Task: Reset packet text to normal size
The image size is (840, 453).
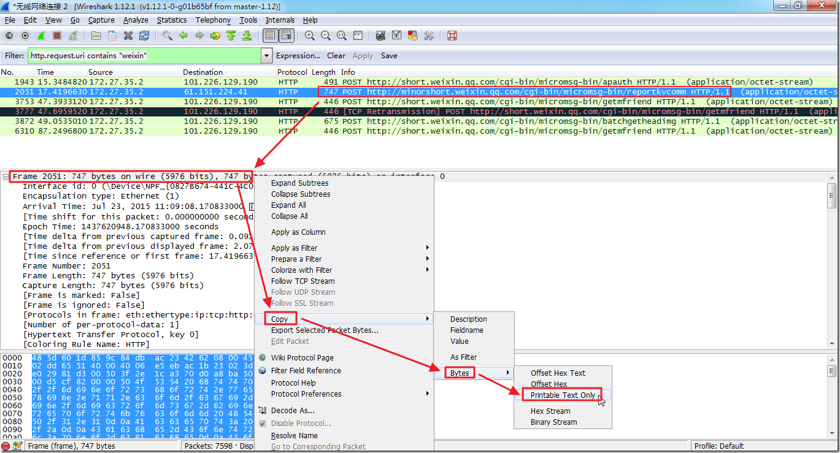Action: tap(342, 36)
